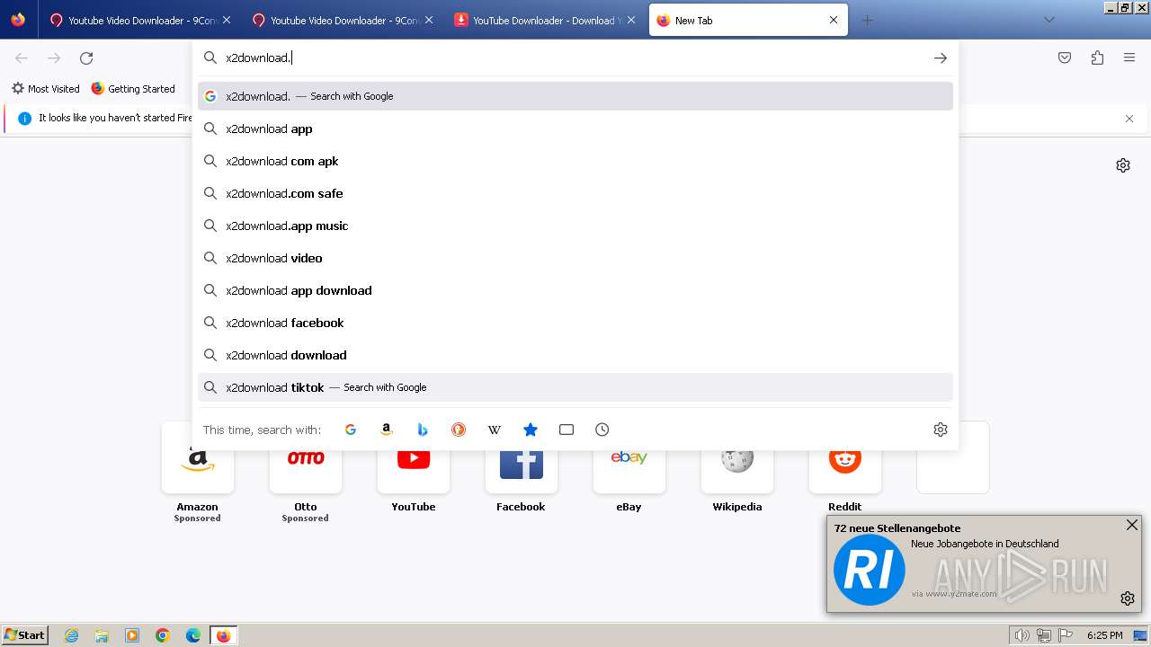
Task: Open Windows Explorer folder in taskbar
Action: point(102,635)
